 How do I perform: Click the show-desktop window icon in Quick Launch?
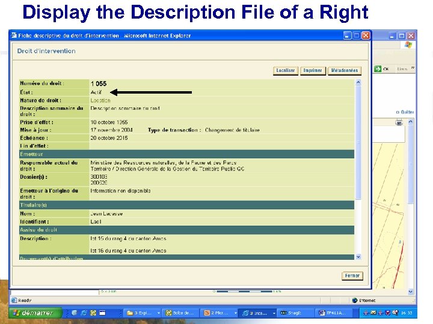click(x=102, y=313)
